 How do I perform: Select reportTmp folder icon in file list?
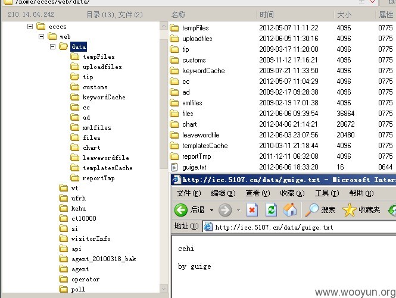174,156
